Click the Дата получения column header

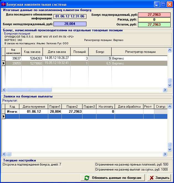34,107
